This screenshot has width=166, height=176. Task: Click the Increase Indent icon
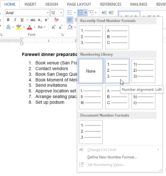point(111,13)
